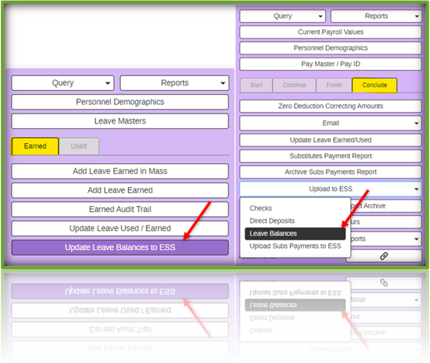430x363 pixels.
Task: Click Zero Deduction Correcting Amounts
Action: (331, 106)
